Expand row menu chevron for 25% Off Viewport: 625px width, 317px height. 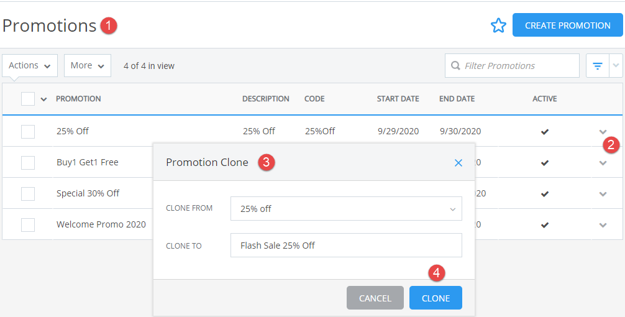603,132
